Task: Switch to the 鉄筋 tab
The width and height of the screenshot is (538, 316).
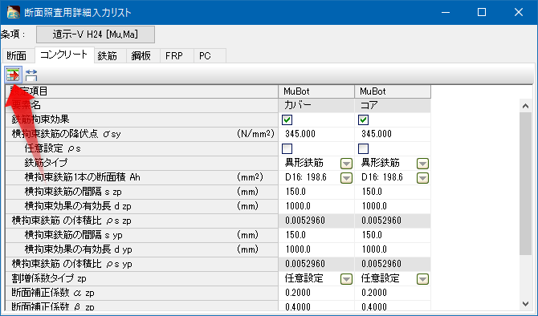Action: pyautogui.click(x=107, y=56)
